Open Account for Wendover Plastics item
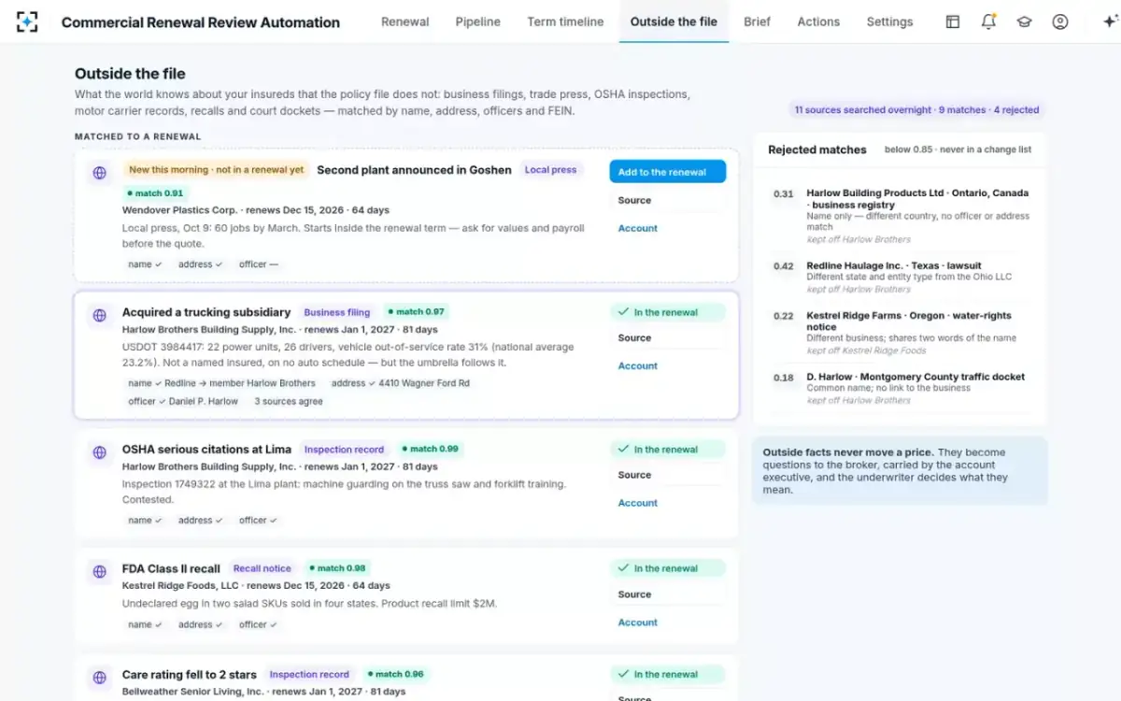Screen dimensions: 1121x701 667,228
